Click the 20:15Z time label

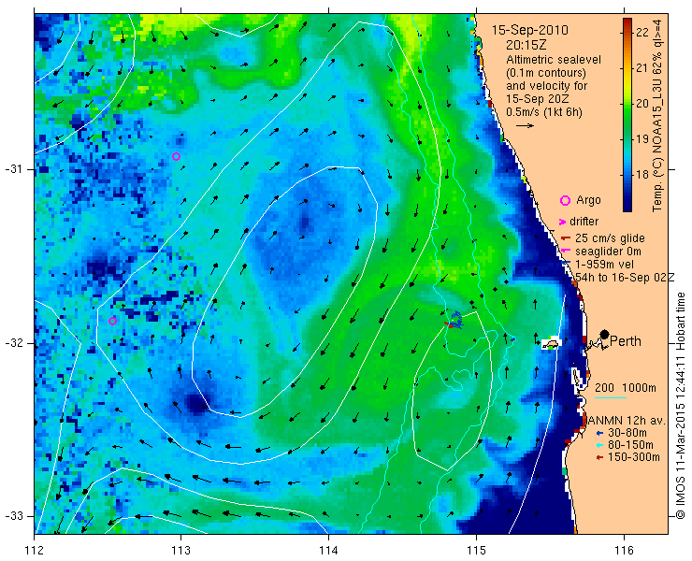coord(526,45)
